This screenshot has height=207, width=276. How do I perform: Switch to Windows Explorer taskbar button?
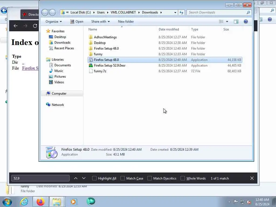coord(57,202)
